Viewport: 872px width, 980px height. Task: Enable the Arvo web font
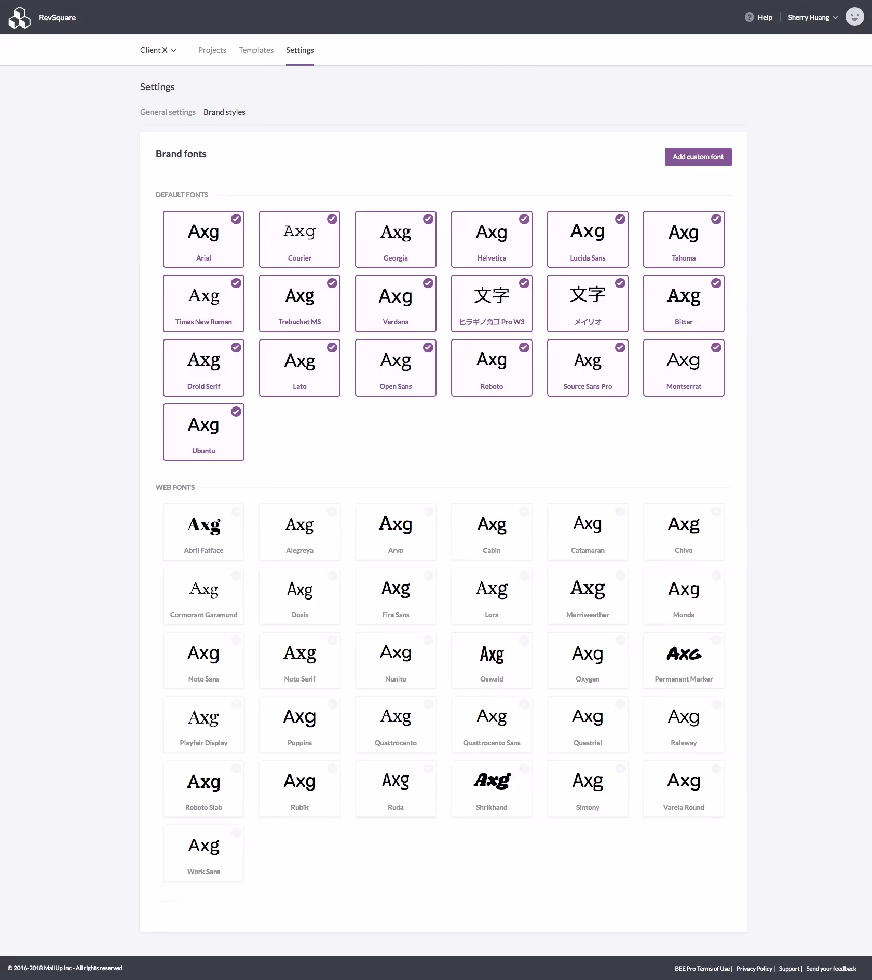[x=396, y=532]
